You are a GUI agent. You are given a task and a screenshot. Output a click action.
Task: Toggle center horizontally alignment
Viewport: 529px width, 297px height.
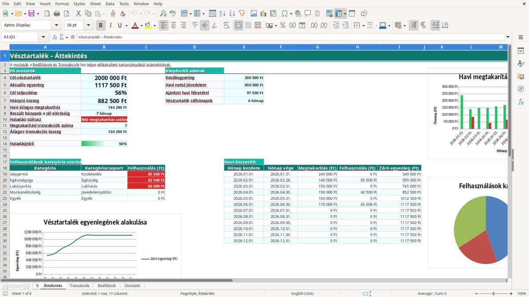174,26
